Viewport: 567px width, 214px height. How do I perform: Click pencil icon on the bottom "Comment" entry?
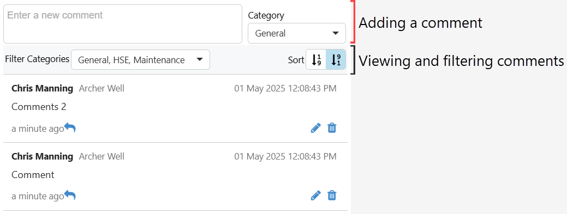(315, 196)
